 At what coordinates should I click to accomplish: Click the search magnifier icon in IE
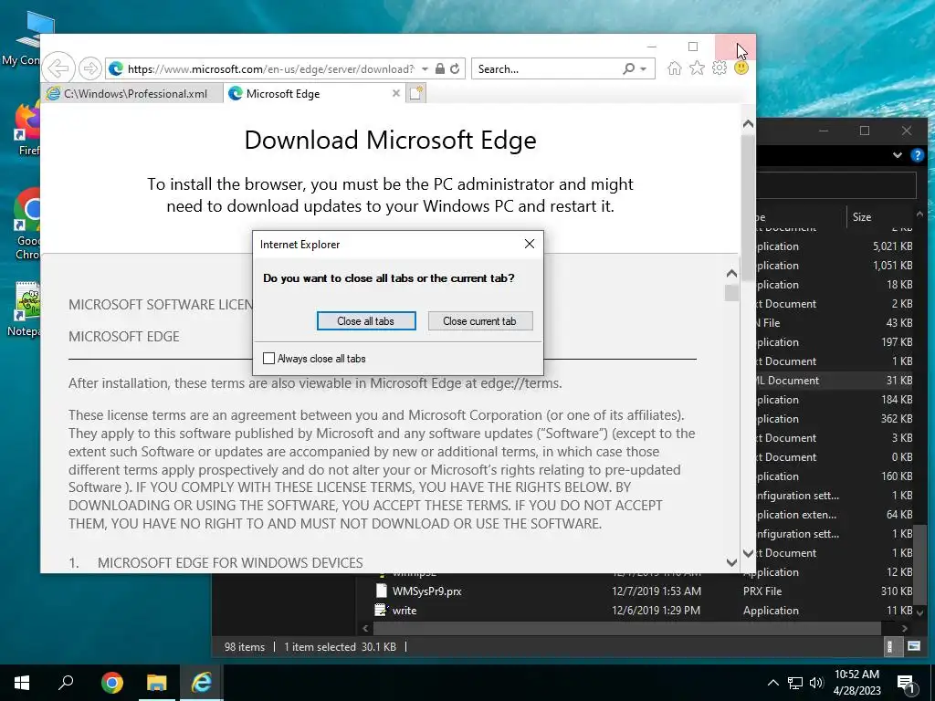pyautogui.click(x=629, y=68)
